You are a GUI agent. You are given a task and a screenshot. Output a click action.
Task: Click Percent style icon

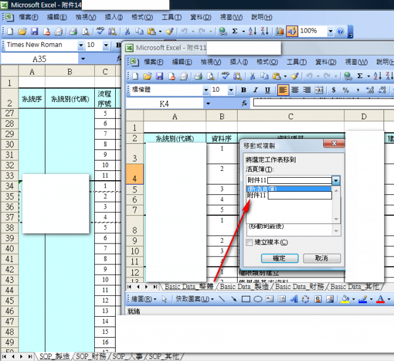(346, 90)
